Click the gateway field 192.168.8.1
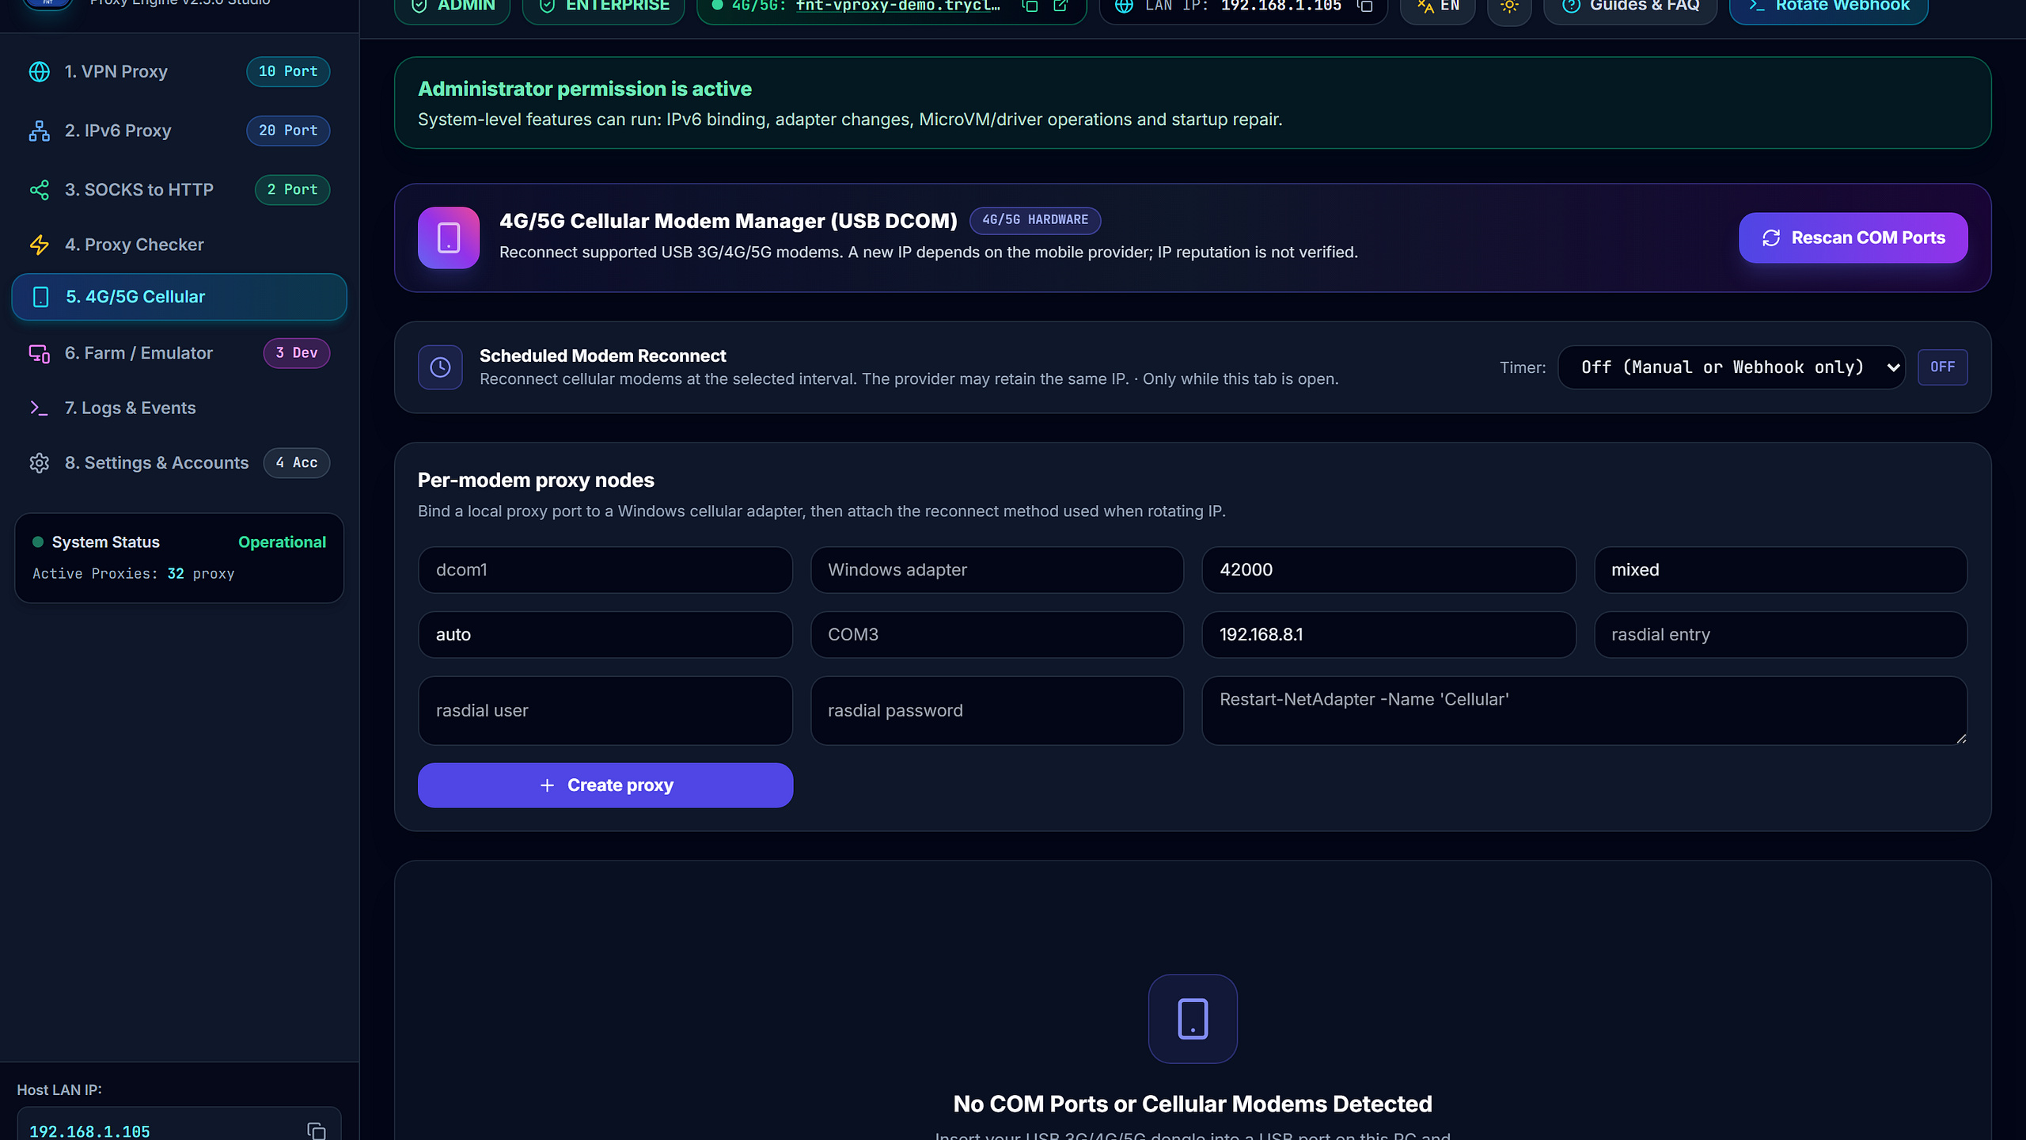 [1389, 635]
